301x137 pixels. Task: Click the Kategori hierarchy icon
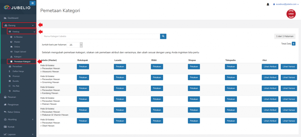[x=11, y=56]
